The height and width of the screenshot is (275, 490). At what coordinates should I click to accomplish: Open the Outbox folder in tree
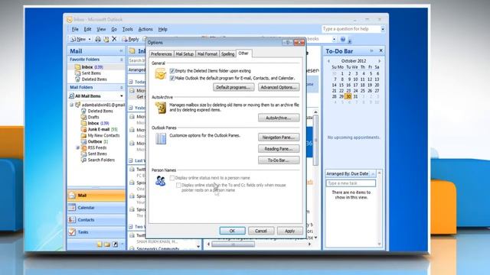95,141
